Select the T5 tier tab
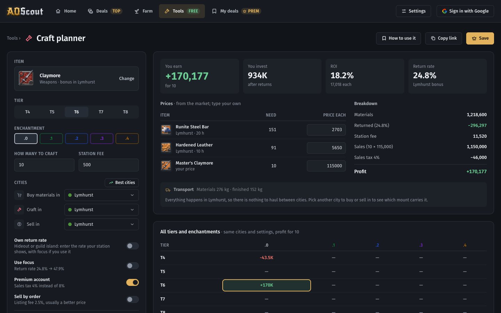The image size is (501, 313). (x=52, y=112)
